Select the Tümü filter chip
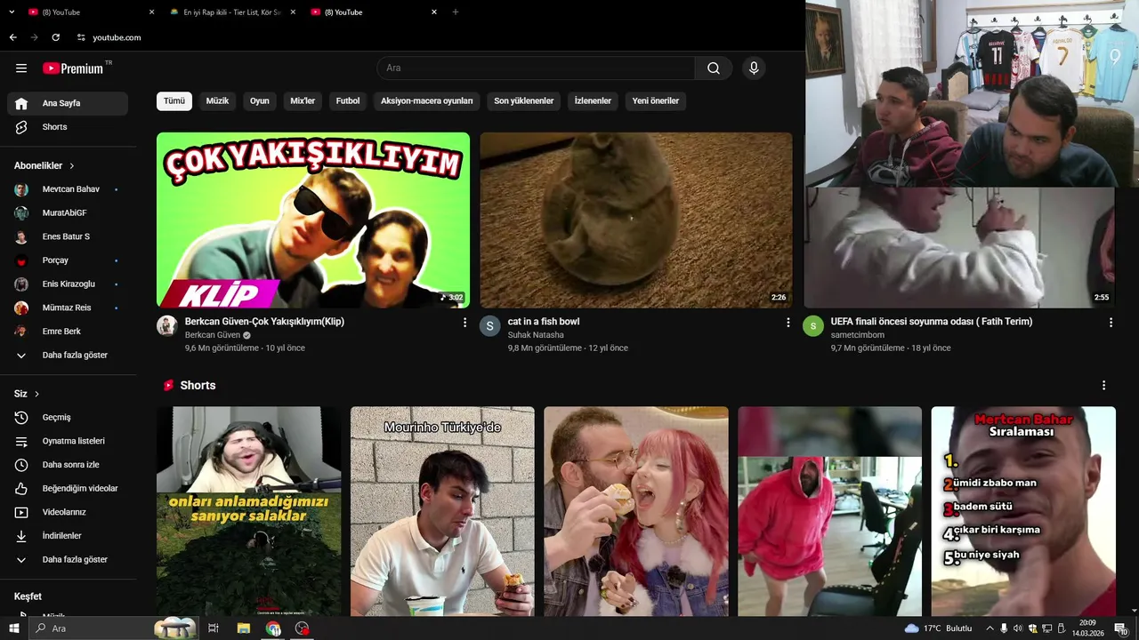Screen dimensions: 1139x640 pyautogui.click(x=174, y=101)
